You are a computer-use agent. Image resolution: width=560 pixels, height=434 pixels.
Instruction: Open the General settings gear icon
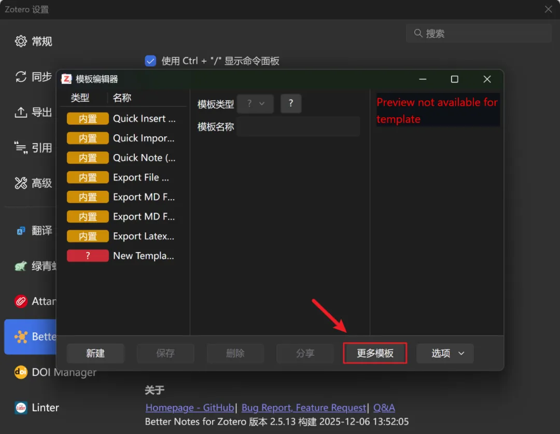(21, 41)
